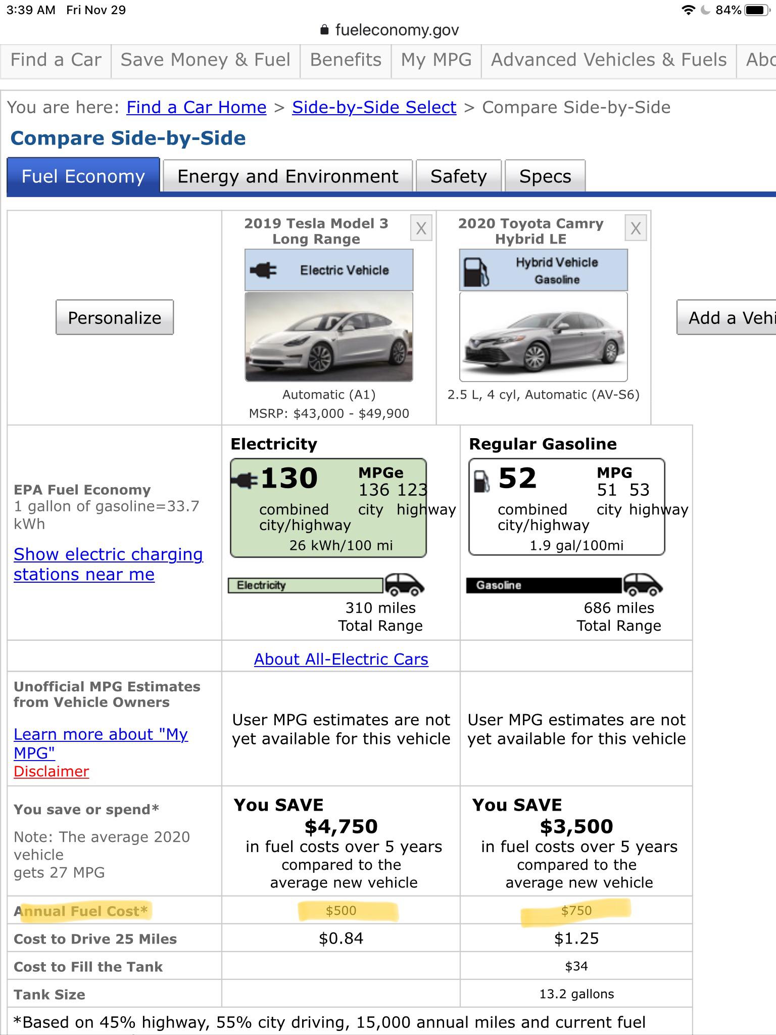This screenshot has width=776, height=1035.
Task: Click the gas pump icon in Camry header
Action: pyautogui.click(x=476, y=271)
